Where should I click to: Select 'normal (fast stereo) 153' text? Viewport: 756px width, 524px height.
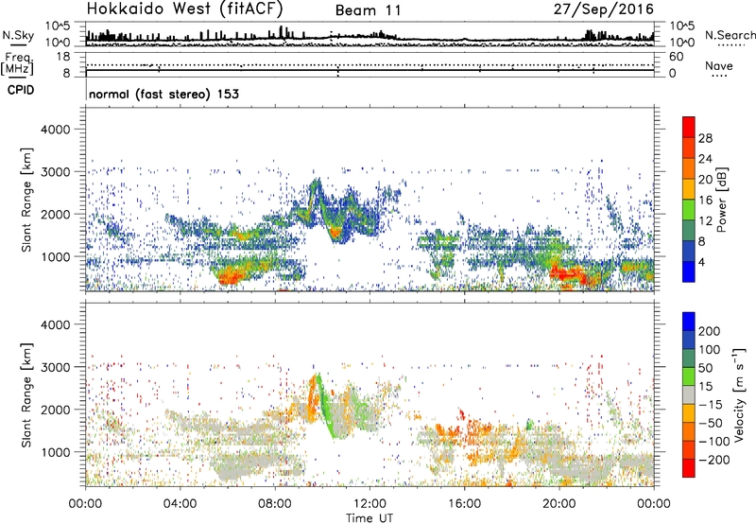click(x=163, y=94)
